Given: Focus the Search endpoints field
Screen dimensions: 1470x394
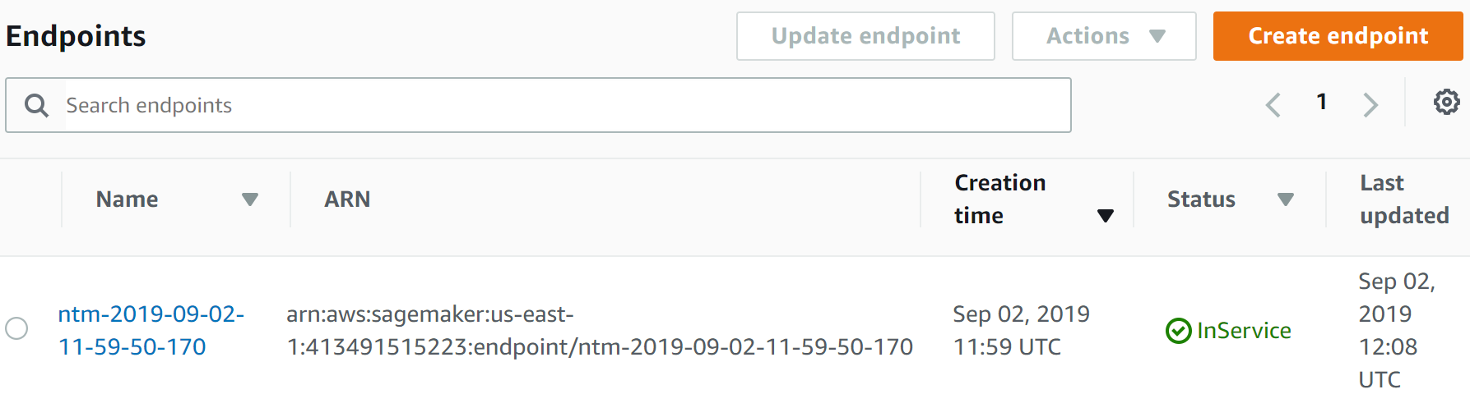Looking at the screenshot, I should 538,105.
